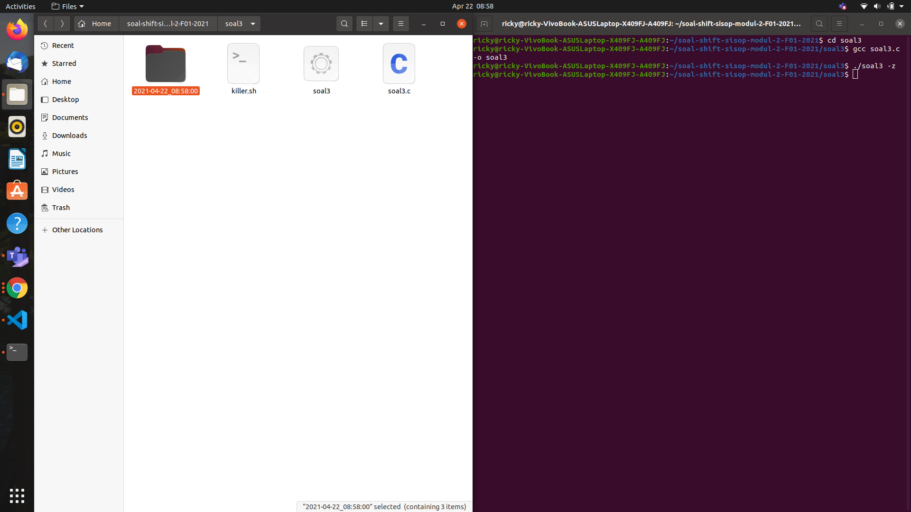The width and height of the screenshot is (911, 512).
Task: Open Trash in the sidebar
Action: 79,208
